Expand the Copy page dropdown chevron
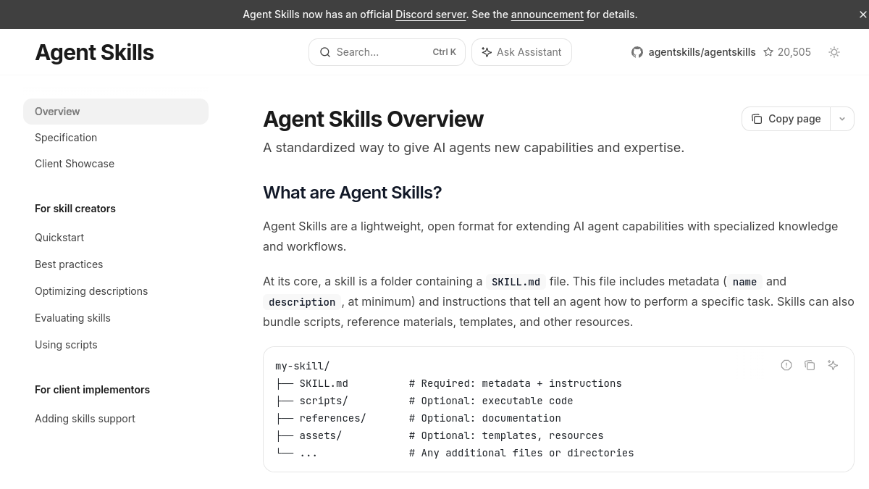 click(842, 119)
